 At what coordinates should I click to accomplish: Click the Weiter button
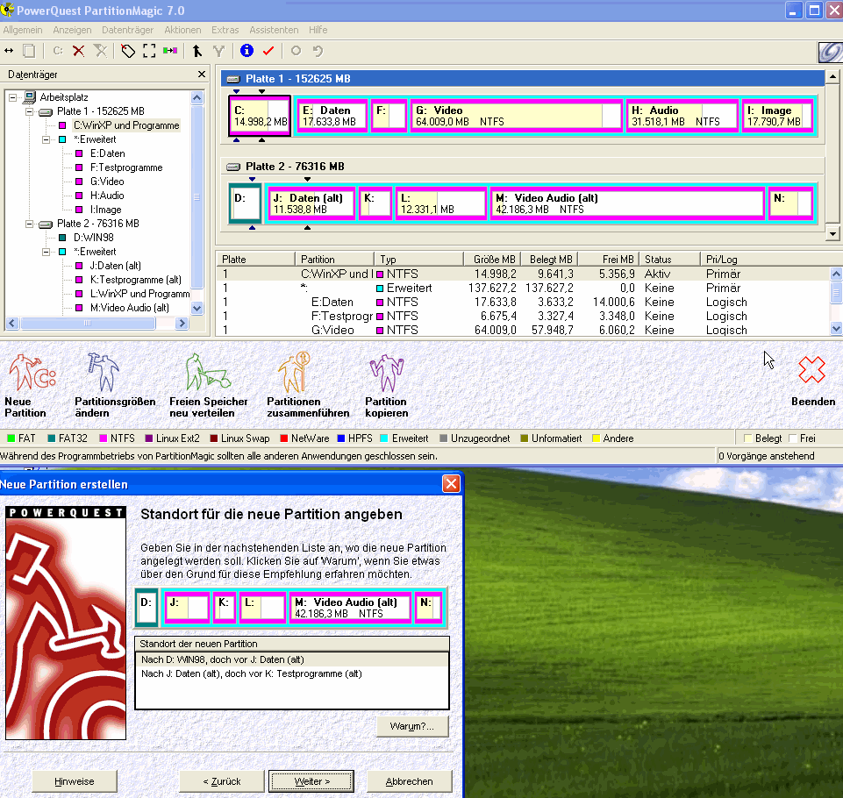tap(311, 781)
